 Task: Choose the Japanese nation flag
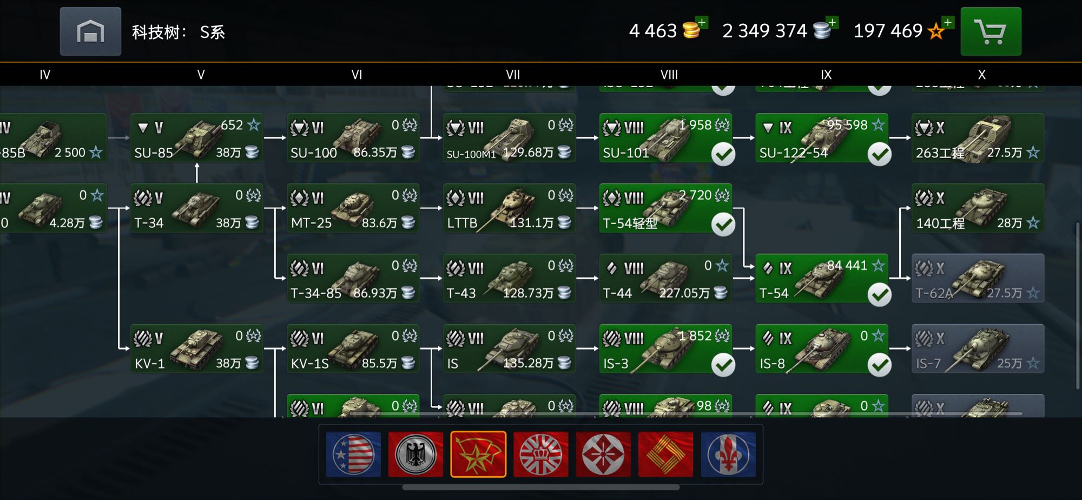point(603,455)
